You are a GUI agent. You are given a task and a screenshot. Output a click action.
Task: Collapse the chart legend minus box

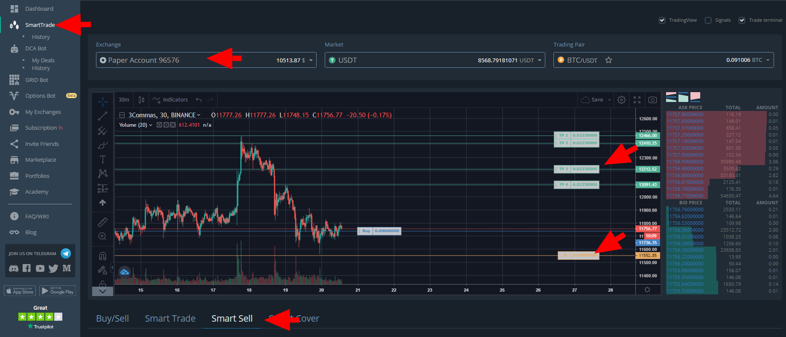(x=122, y=115)
